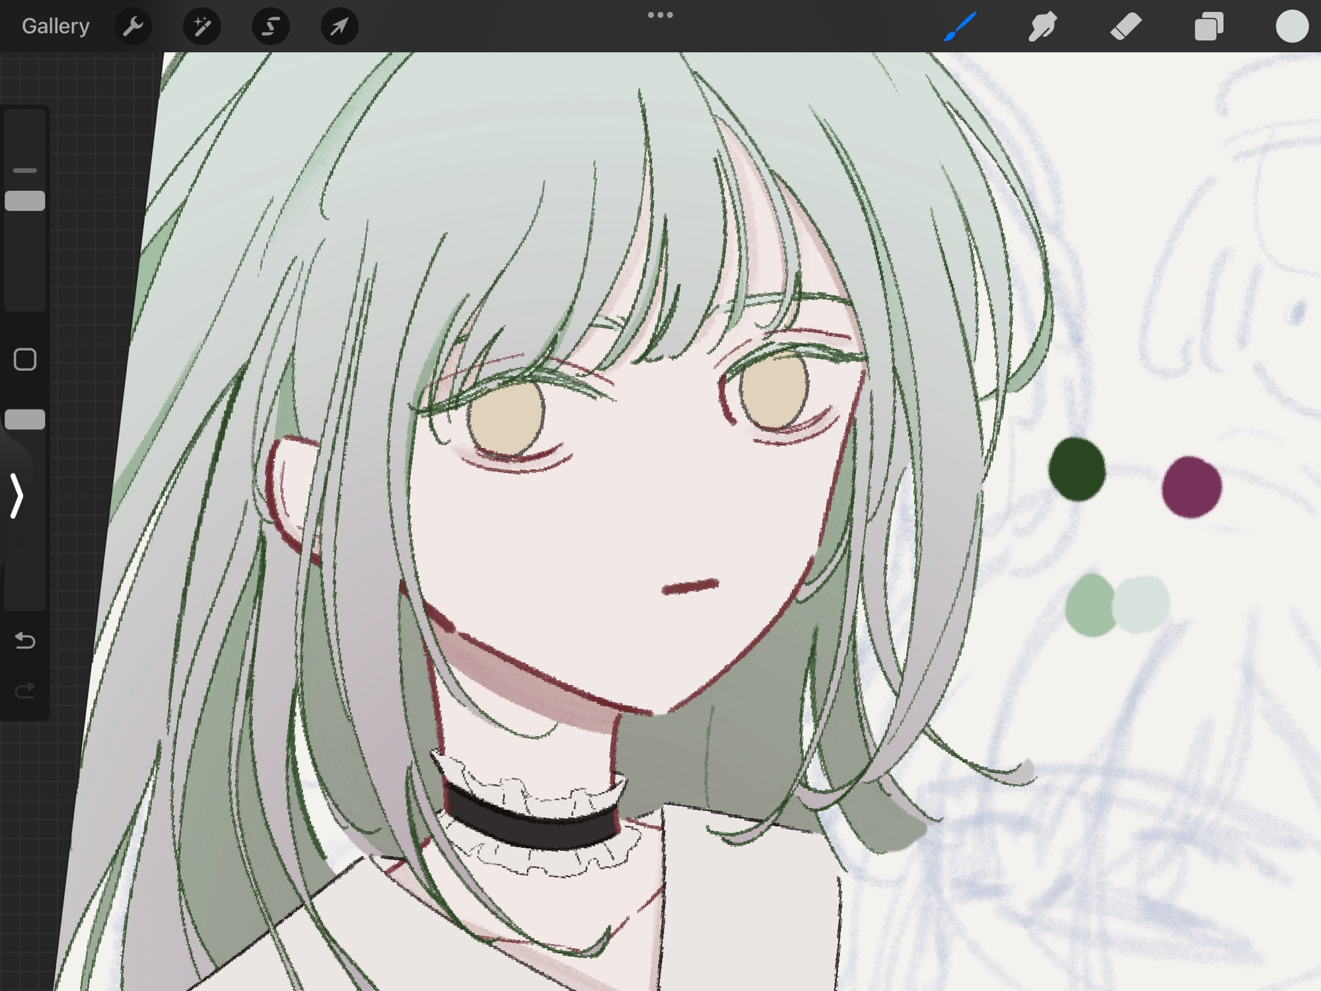1321x991 pixels.
Task: Expand the side panel chevron handle
Action: (17, 495)
